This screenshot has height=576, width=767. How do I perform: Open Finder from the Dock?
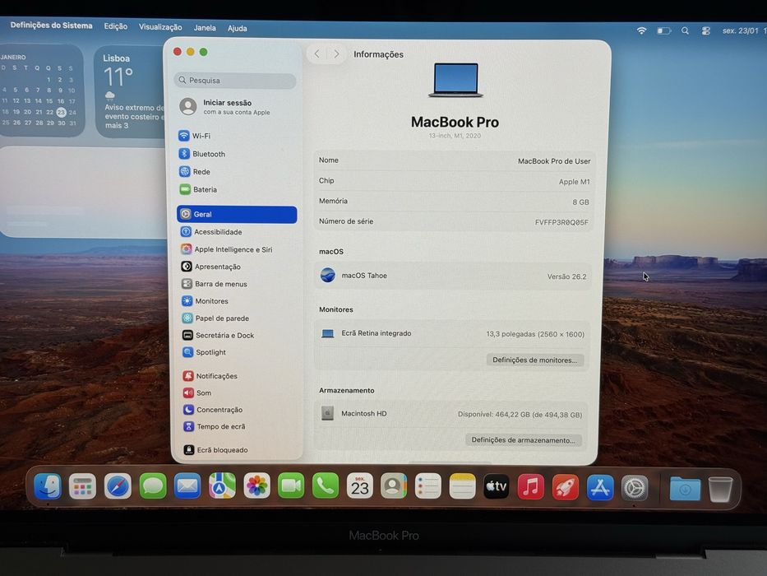[x=48, y=485]
